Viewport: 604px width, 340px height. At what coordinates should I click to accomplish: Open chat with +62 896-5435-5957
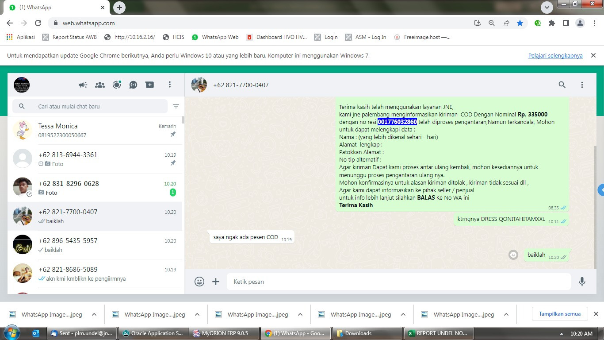tap(95, 245)
